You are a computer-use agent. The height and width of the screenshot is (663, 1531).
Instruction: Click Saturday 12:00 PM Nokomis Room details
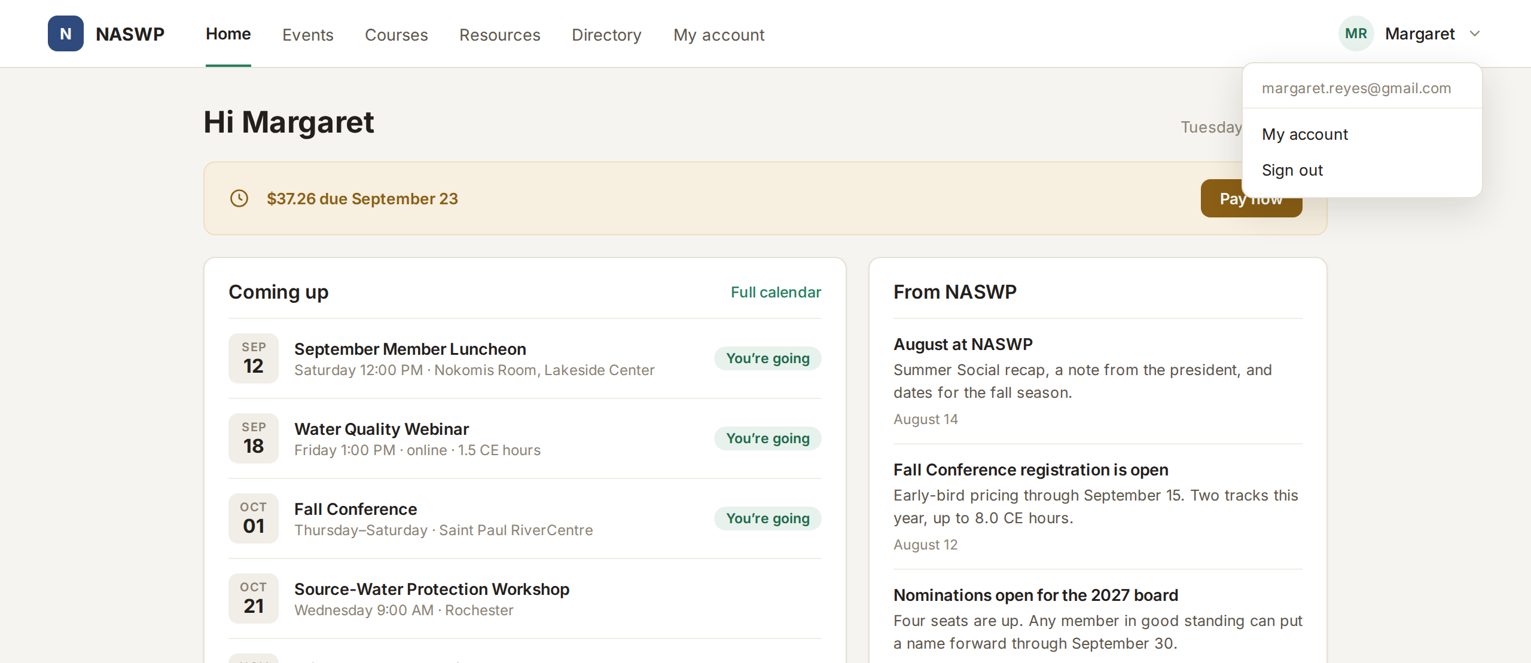[474, 370]
